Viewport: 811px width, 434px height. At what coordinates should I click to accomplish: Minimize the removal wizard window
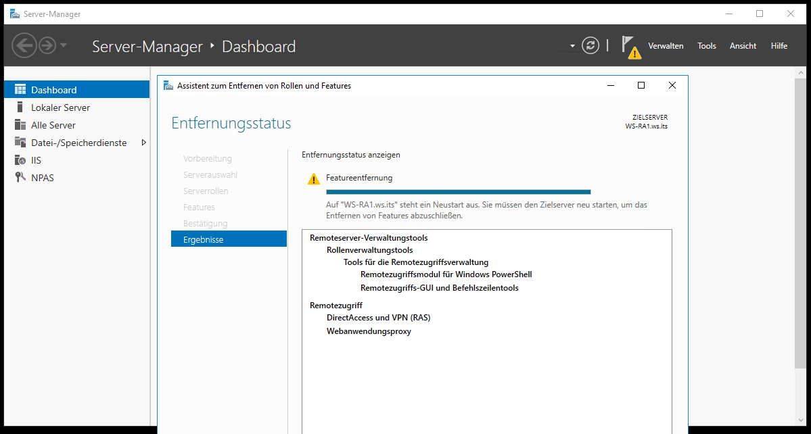click(x=611, y=86)
